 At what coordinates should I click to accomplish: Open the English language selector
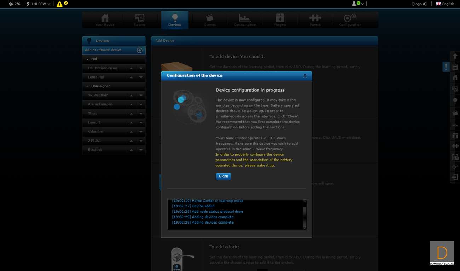point(445,4)
